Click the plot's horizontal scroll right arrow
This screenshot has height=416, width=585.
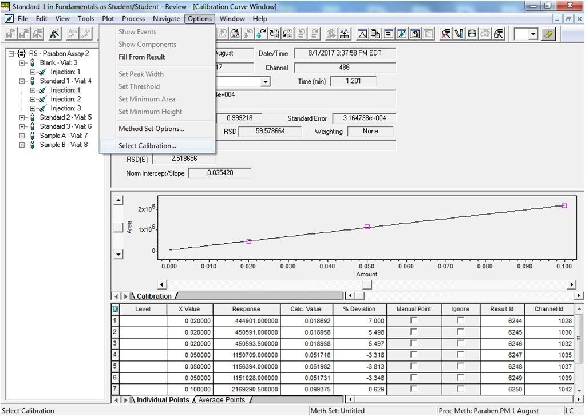(572, 284)
